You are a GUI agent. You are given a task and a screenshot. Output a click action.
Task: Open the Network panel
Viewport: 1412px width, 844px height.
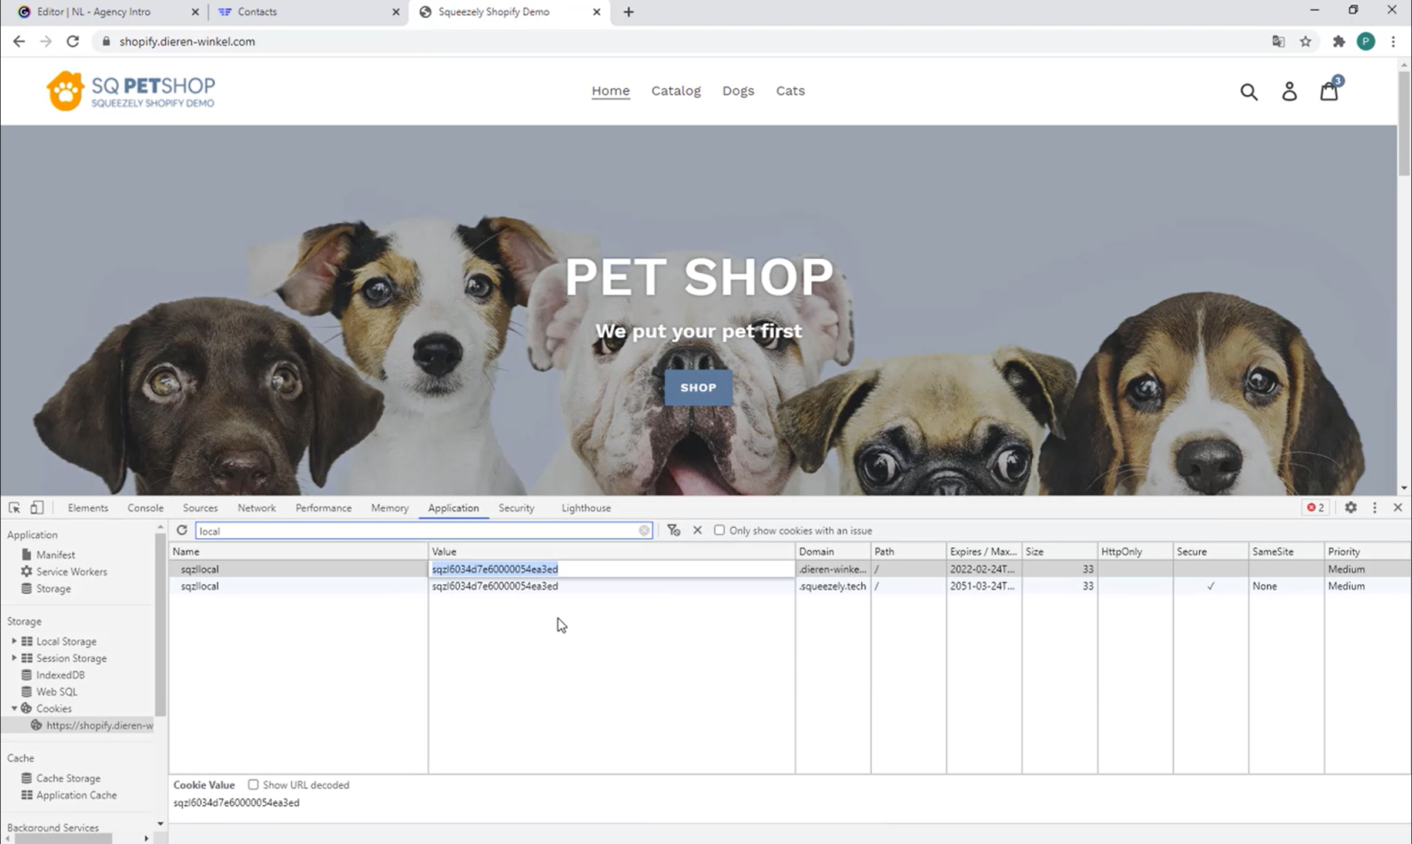click(256, 508)
